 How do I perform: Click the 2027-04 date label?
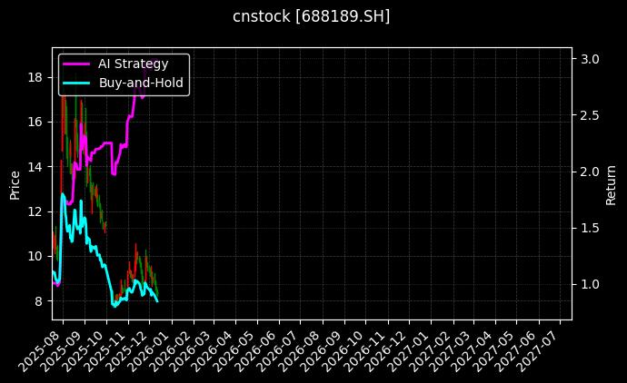(472, 351)
